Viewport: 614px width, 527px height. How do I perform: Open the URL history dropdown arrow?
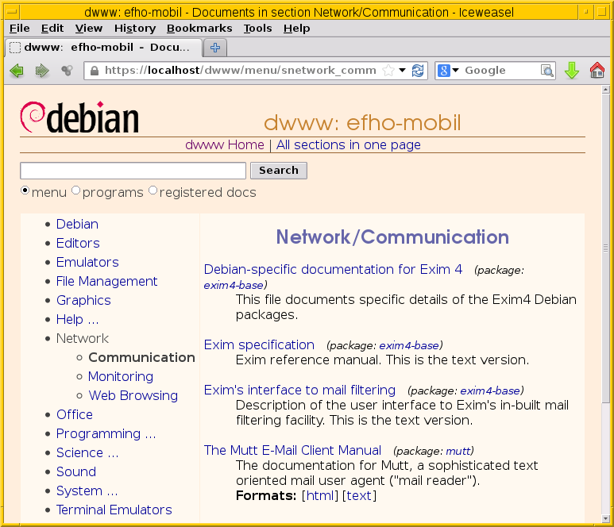(403, 71)
